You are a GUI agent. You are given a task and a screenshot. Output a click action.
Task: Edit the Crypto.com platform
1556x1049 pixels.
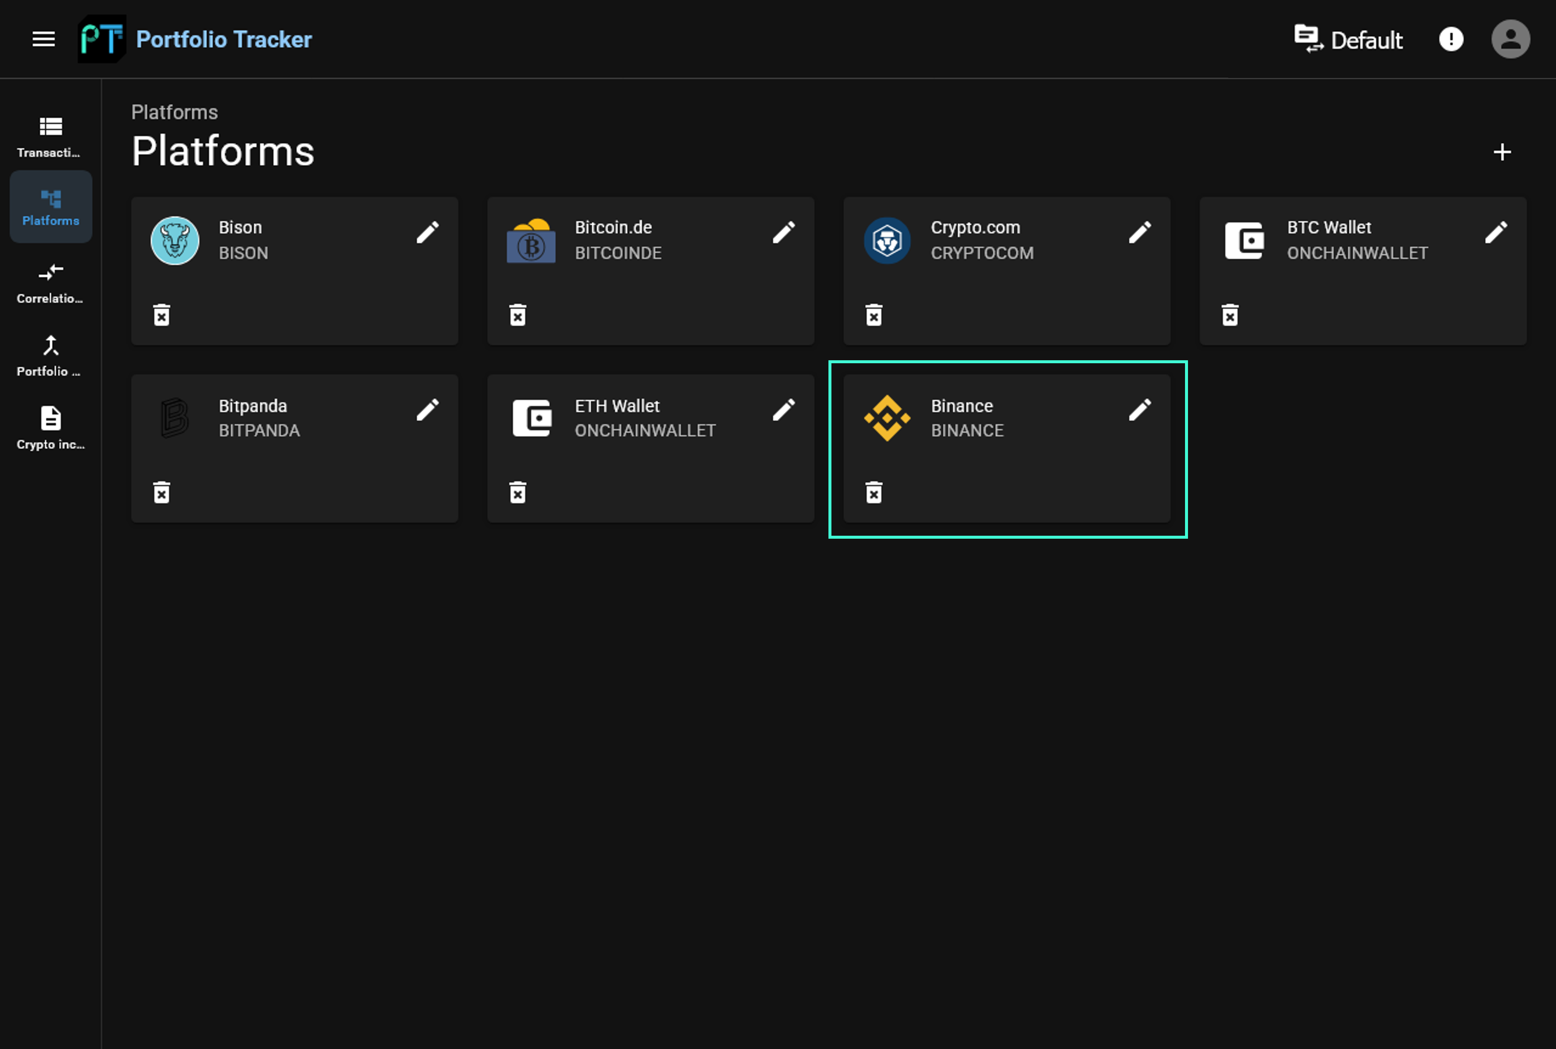pos(1140,232)
